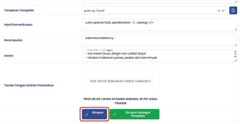Save the form with Simpan button
Viewport: 240px width, 124px height.
[94, 114]
